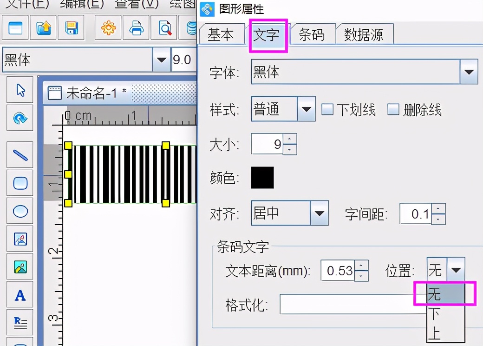Click the settings gear toolbar icon
483x346 pixels.
108,27
